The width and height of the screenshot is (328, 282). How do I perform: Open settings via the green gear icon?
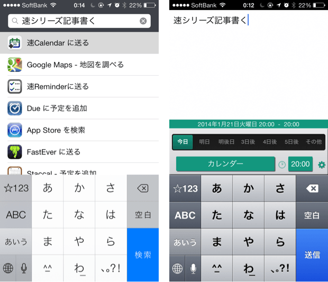pos(322,165)
